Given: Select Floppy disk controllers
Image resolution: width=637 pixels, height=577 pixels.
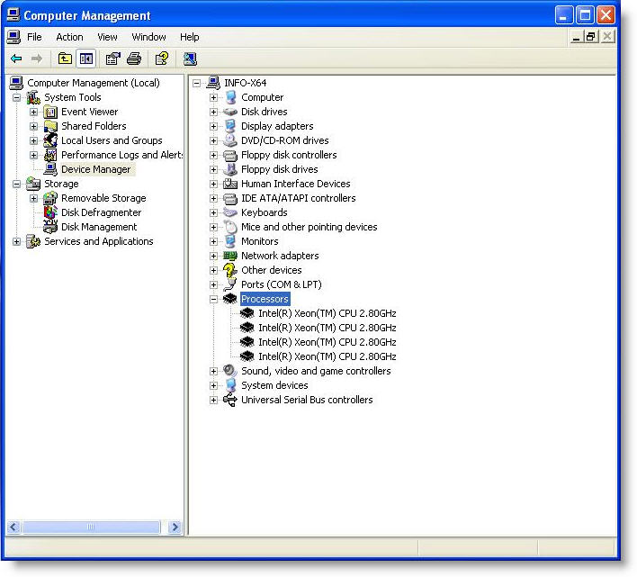Looking at the screenshot, I should (x=289, y=155).
